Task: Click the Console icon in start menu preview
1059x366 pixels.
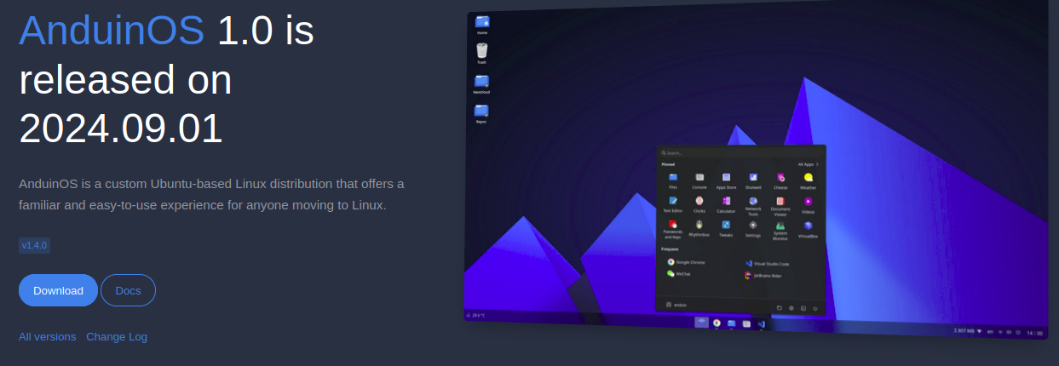Action: 699,177
